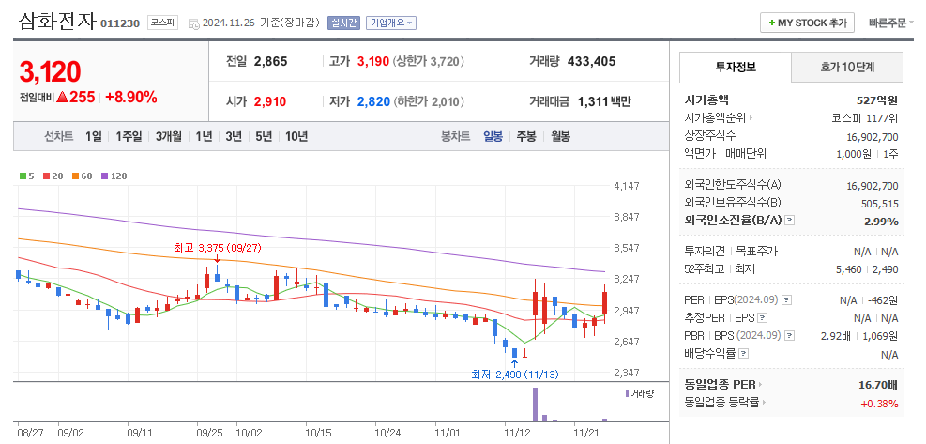This screenshot has width=926, height=444.
Task: Click the 시가총액순위 arrow link
Action: tap(719, 118)
